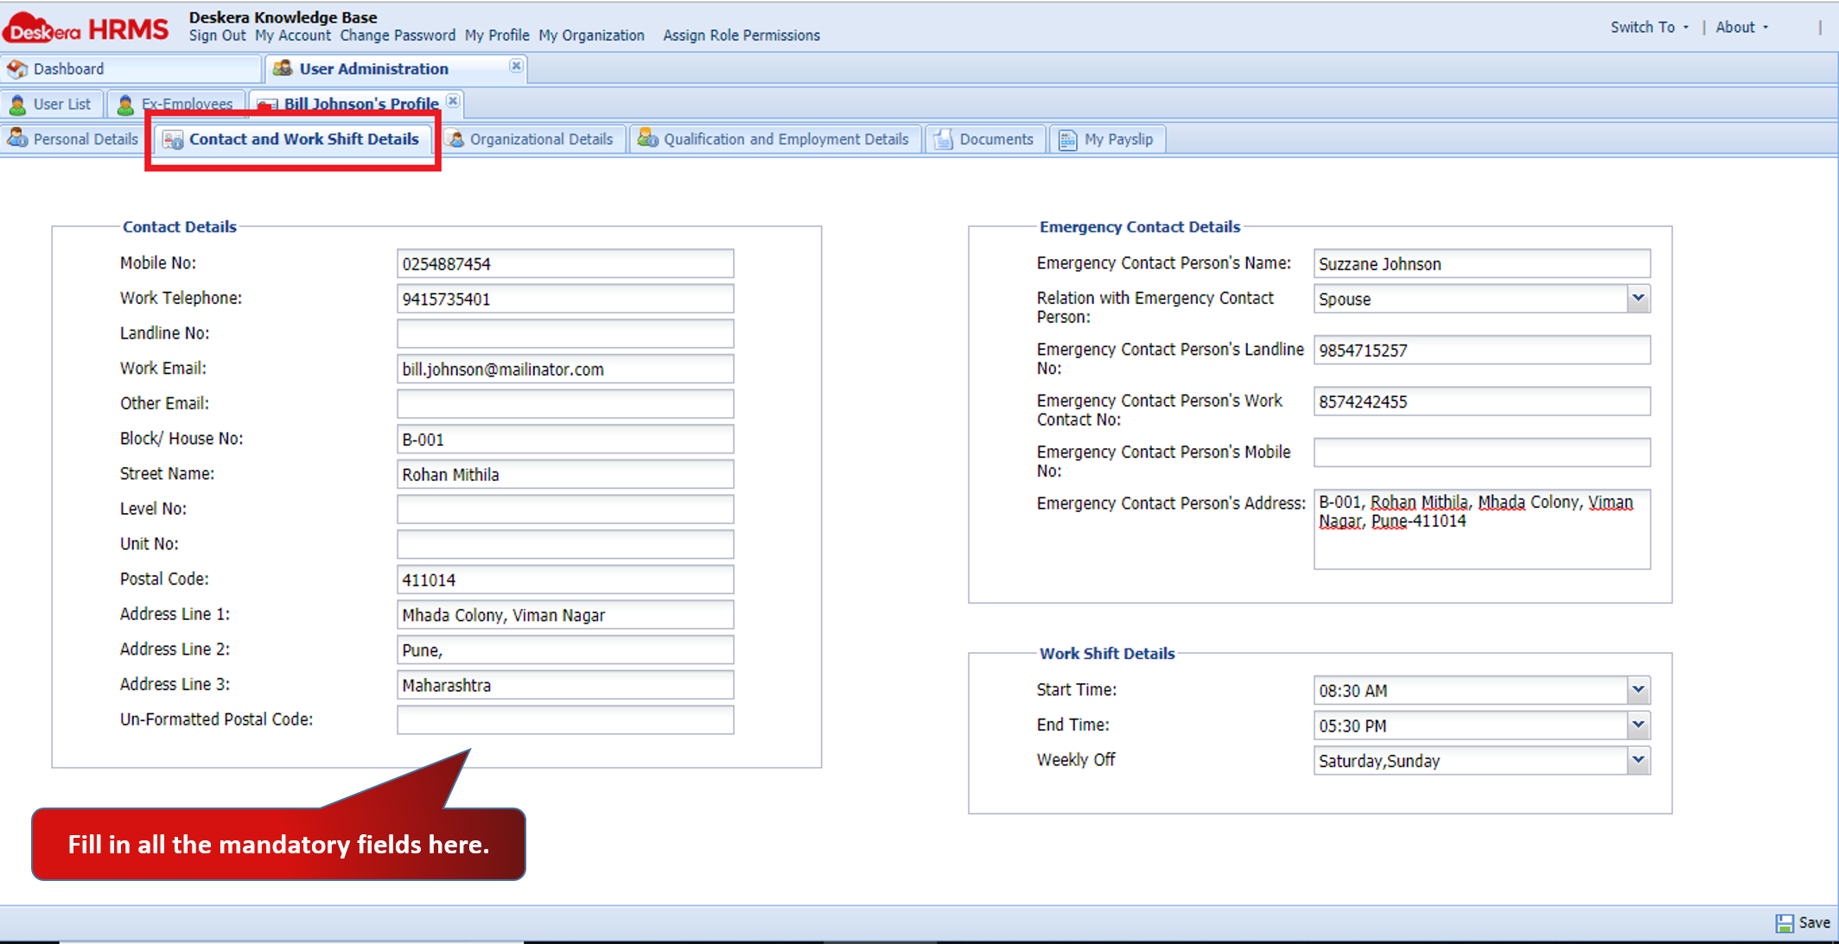Click the Work Telephone field
This screenshot has height=944, width=1839.
tap(565, 299)
